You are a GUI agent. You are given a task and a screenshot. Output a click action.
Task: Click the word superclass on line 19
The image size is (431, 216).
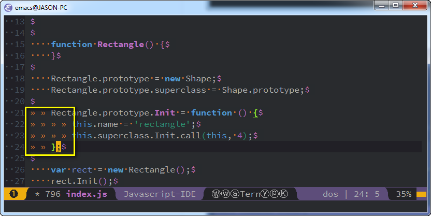(x=180, y=90)
